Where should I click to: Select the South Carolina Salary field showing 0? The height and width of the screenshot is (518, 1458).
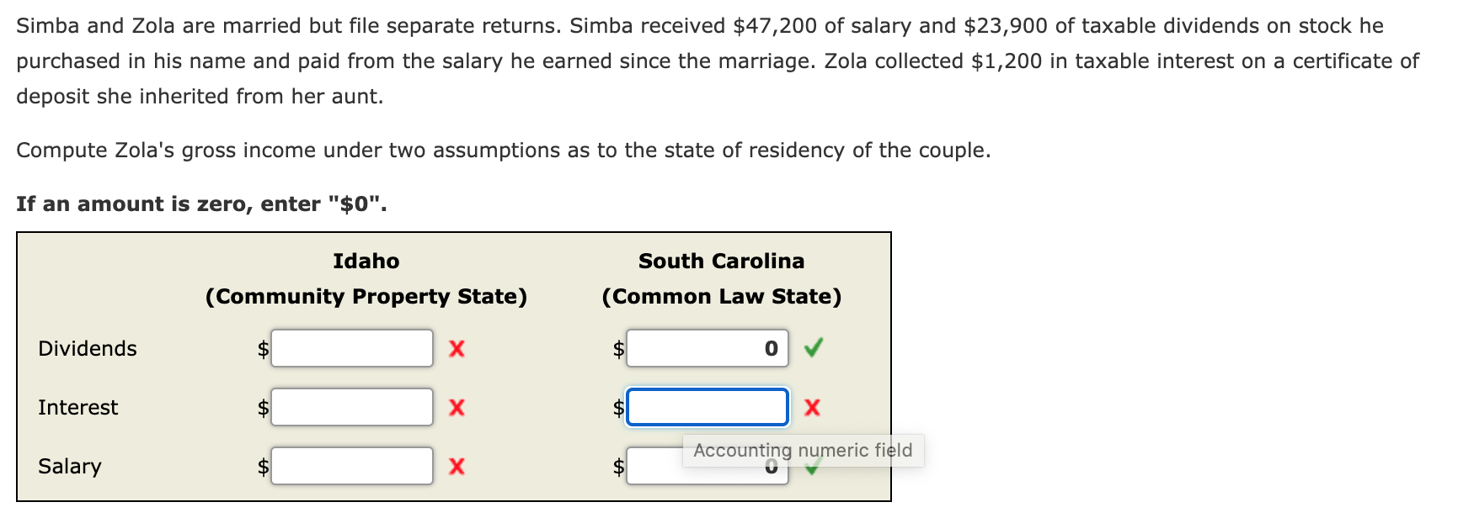coord(707,467)
